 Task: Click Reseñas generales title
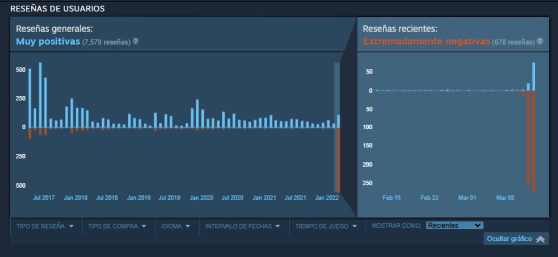54,29
